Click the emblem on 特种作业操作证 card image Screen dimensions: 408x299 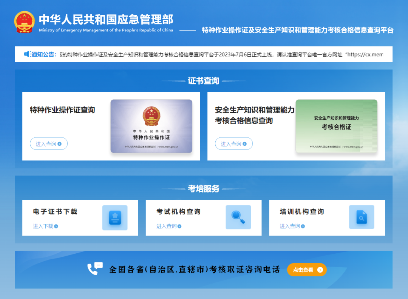[151, 116]
